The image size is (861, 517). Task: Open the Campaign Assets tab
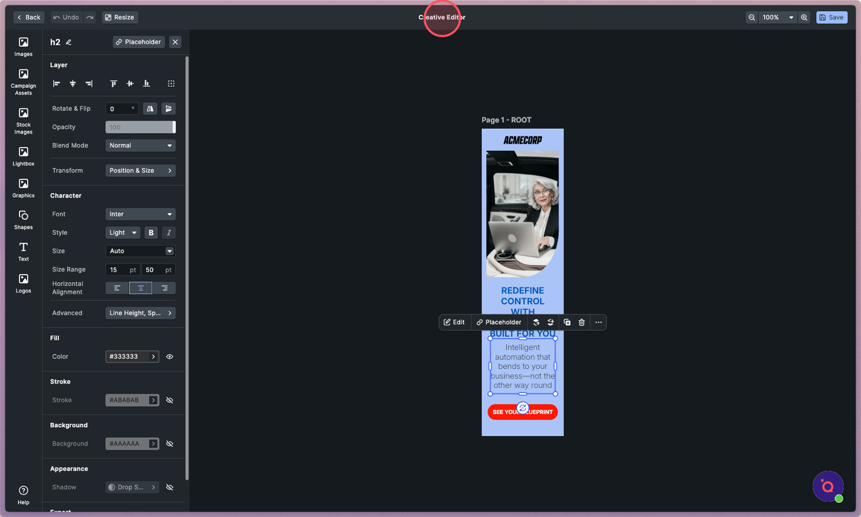pyautogui.click(x=23, y=81)
